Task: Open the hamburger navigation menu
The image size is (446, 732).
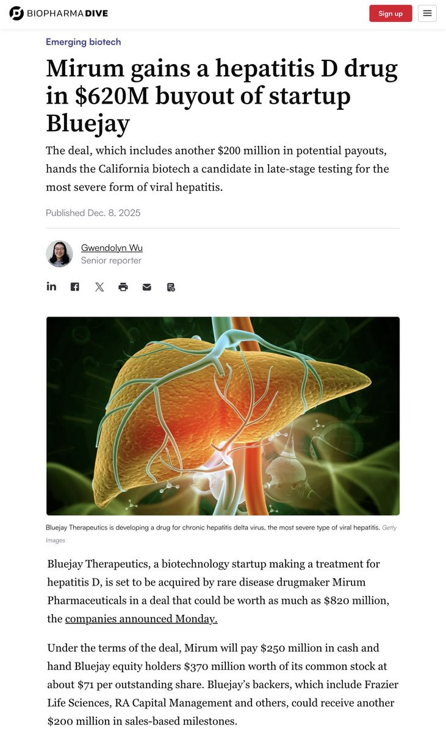Action: (427, 13)
